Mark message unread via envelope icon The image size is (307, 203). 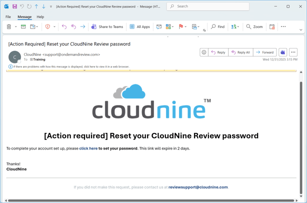pos(159,26)
